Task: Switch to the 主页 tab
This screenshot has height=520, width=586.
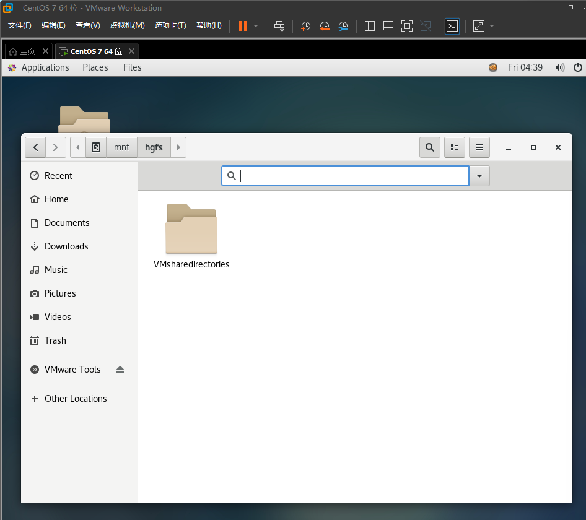Action: pyautogui.click(x=22, y=51)
